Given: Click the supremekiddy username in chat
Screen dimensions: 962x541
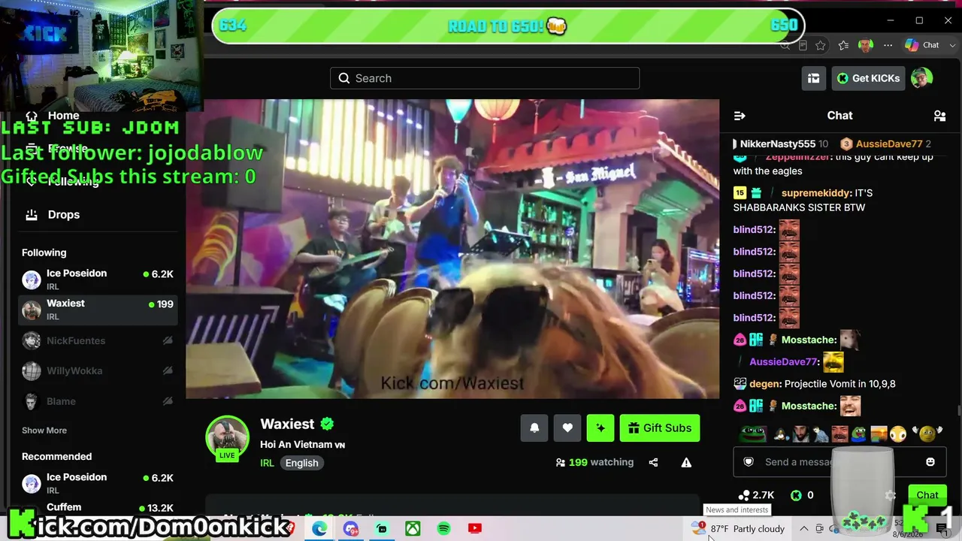Looking at the screenshot, I should (x=816, y=193).
